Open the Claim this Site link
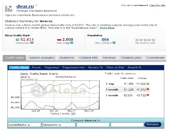The width and height of the screenshot is (169, 132). pos(157,5)
